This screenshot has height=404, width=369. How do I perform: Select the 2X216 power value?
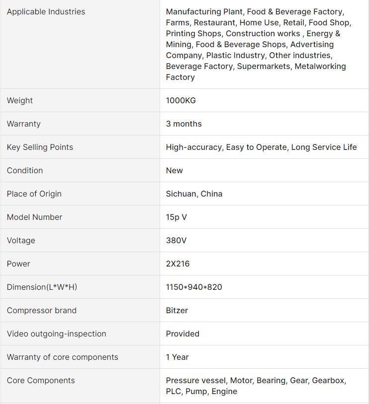tap(178, 264)
